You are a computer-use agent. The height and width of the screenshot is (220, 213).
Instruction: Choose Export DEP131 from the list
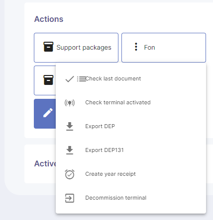tap(131, 150)
